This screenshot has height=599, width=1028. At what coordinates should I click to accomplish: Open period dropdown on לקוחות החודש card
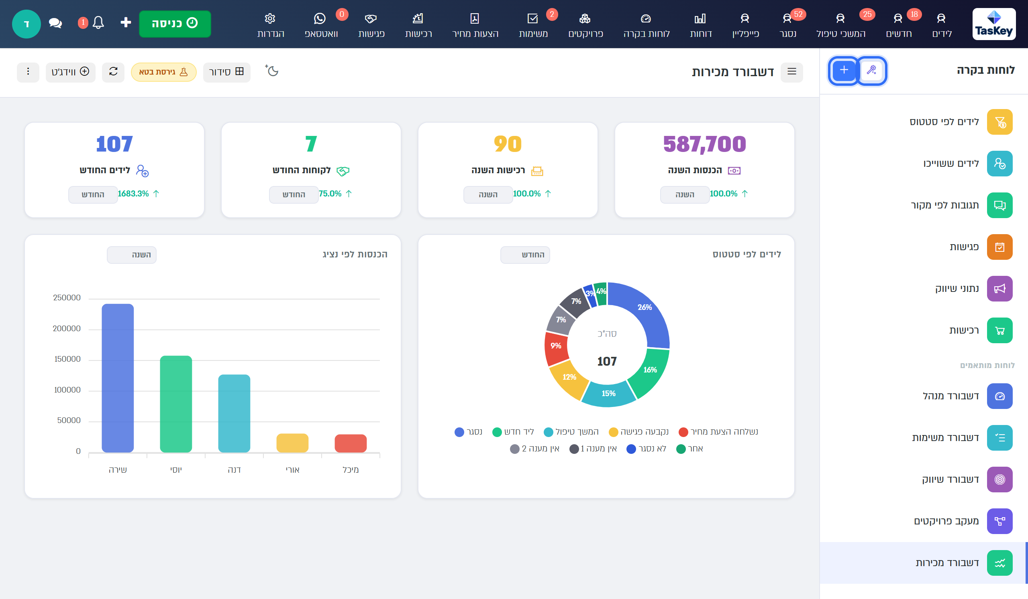pos(294,194)
